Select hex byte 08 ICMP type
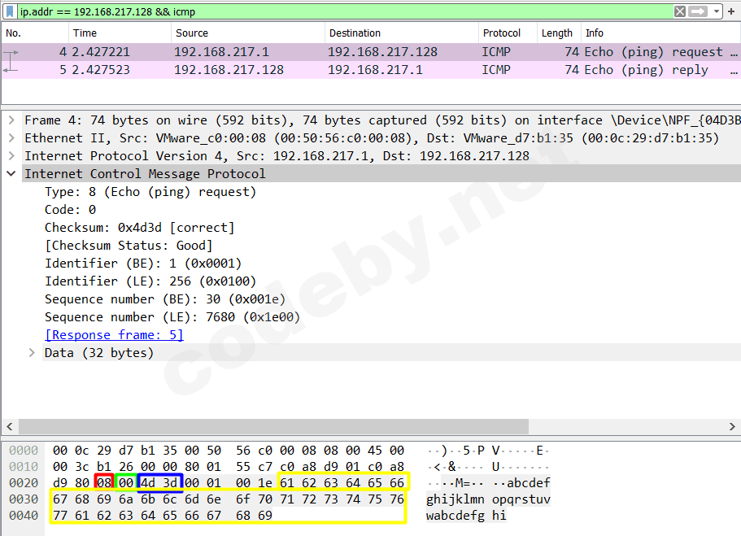 [104, 483]
